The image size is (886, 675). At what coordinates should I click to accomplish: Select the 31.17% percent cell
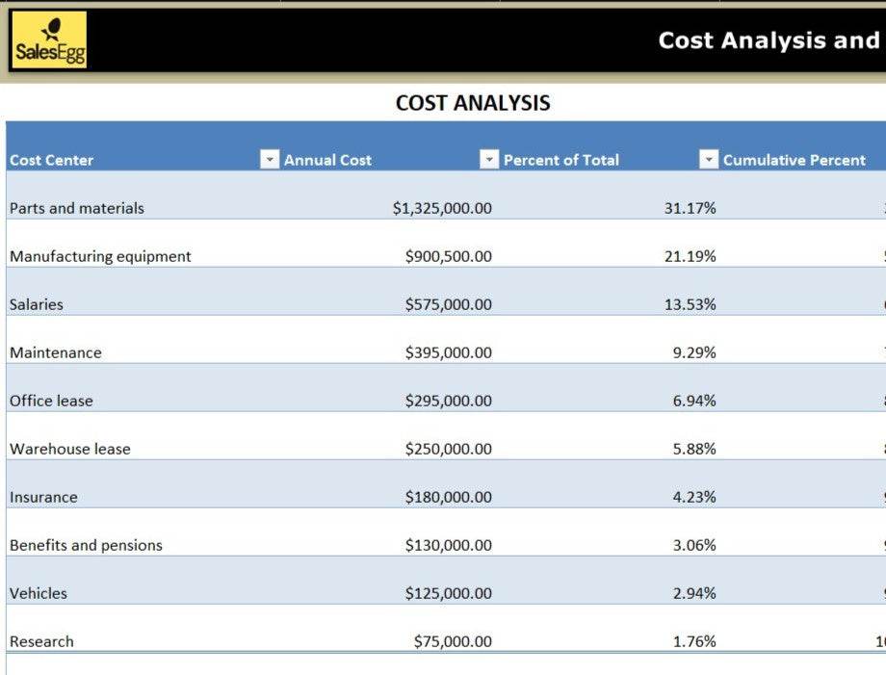click(690, 208)
